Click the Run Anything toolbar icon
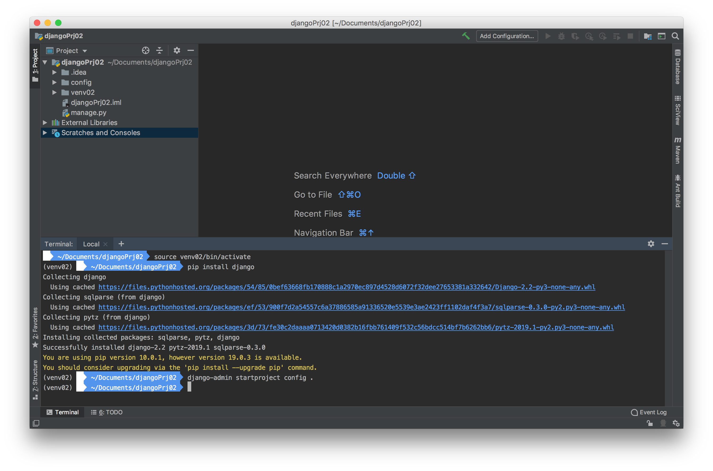 tap(662, 36)
